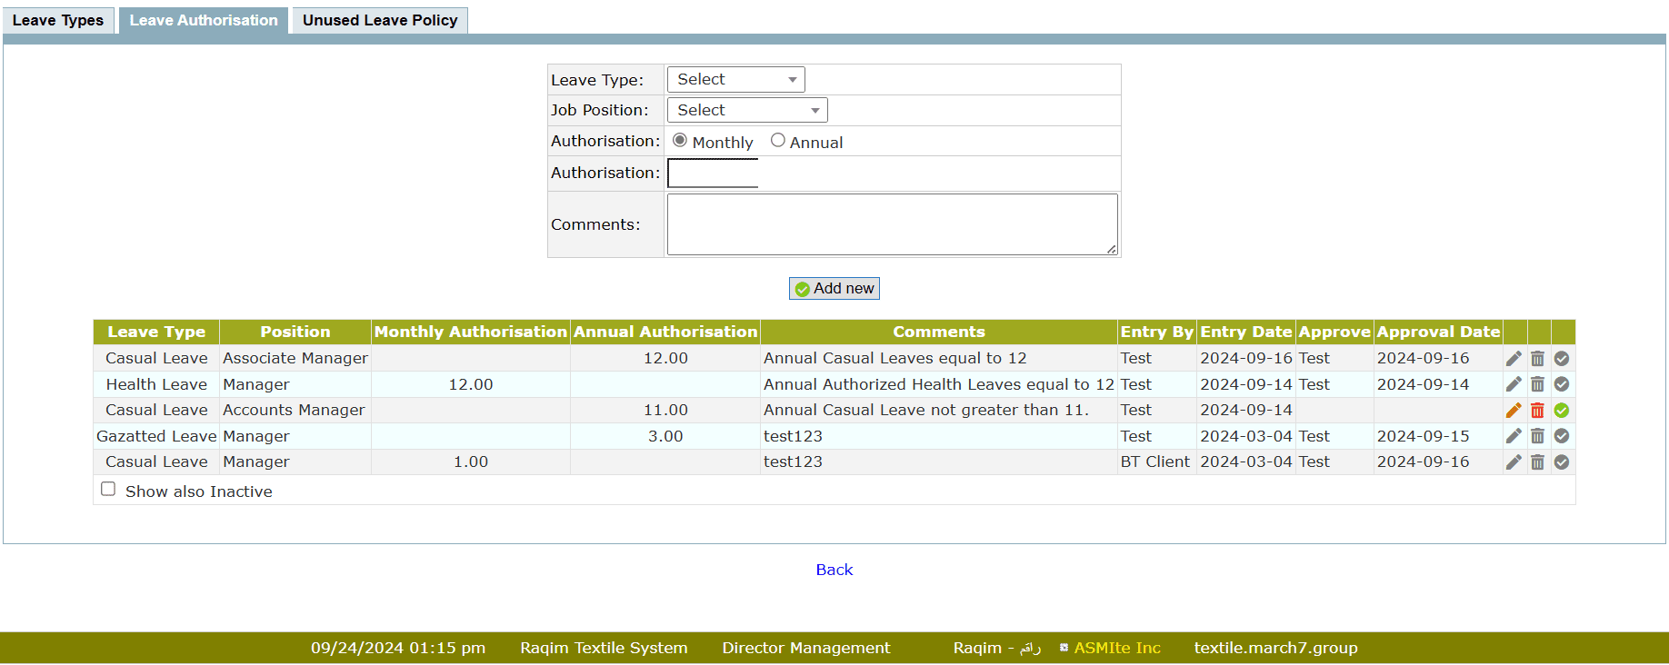Expand the Job Position dropdown
Screen dimensions: 1669x665
tap(747, 111)
